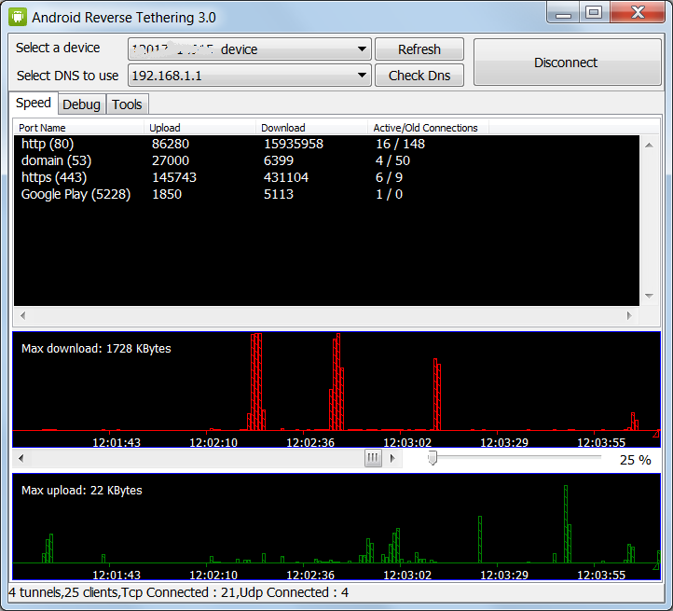Image resolution: width=673 pixels, height=611 pixels.
Task: Click connections value 1 / 0
Action: [x=389, y=194]
